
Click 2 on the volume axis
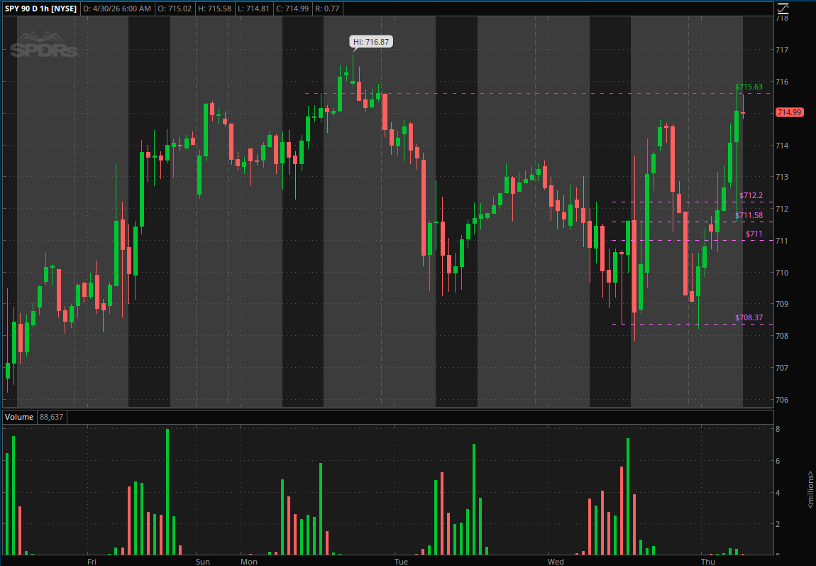pyautogui.click(x=778, y=524)
